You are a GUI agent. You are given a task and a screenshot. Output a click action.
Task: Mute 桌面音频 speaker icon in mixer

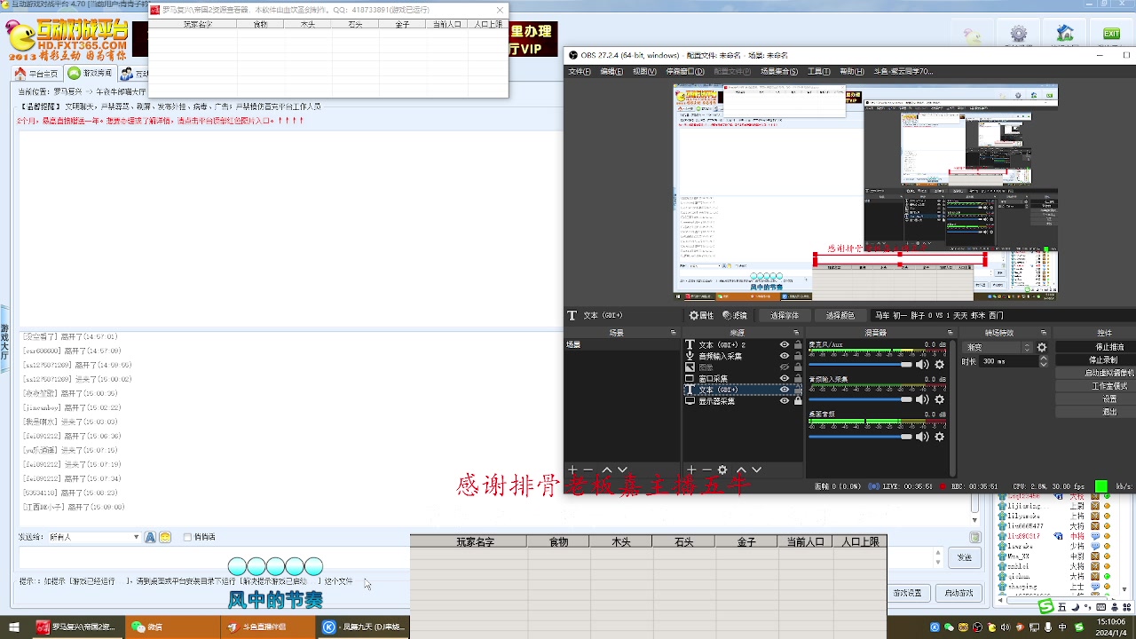922,436
